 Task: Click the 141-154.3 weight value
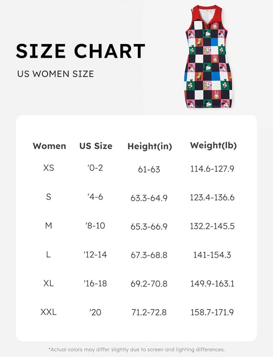[x=212, y=255]
